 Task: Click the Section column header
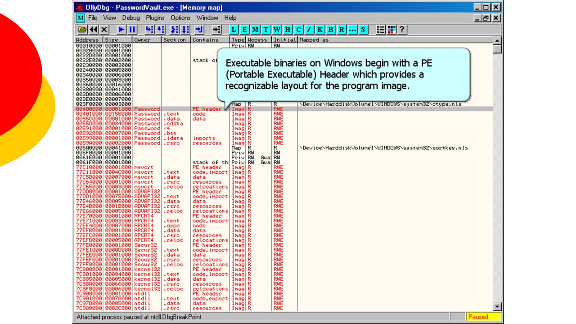(x=176, y=40)
